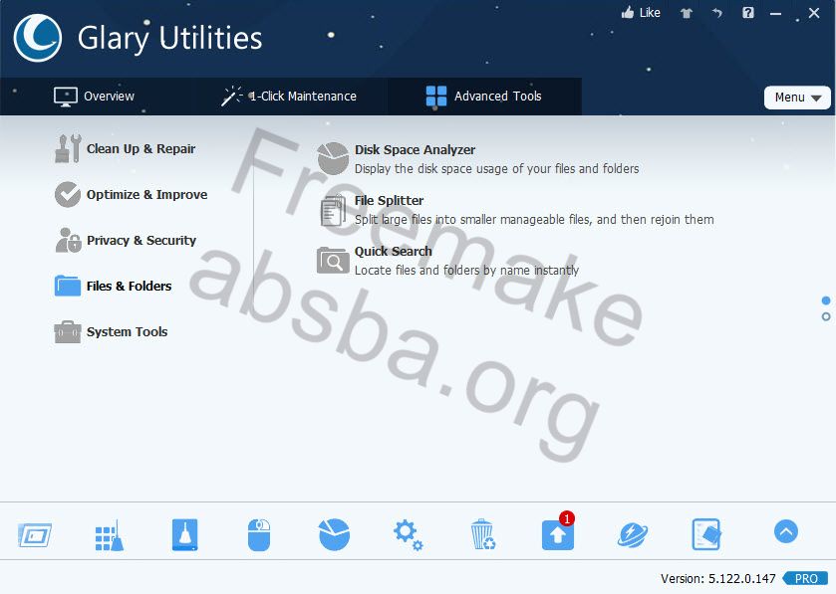The width and height of the screenshot is (836, 594).
Task: Click the Optimize & Improve checkmark icon
Action: (68, 194)
